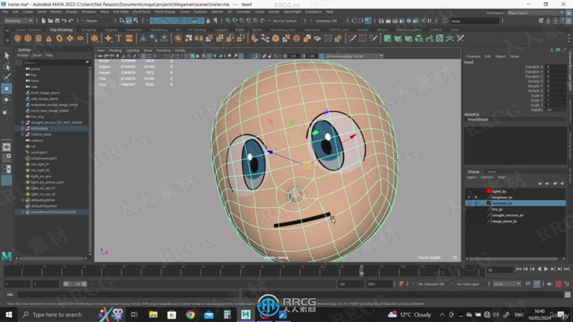Toggle visibility V of torchman_lyr layer
Screen dimensions: 573x322
[x=469, y=203]
